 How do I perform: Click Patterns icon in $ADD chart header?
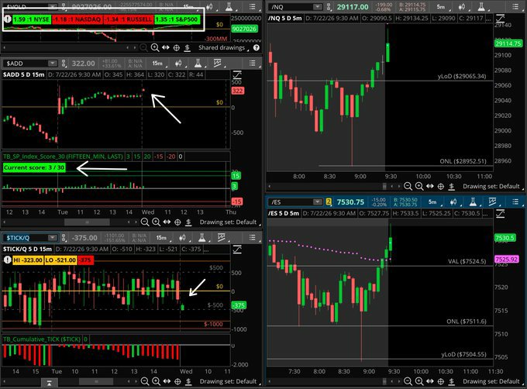[x=218, y=63]
